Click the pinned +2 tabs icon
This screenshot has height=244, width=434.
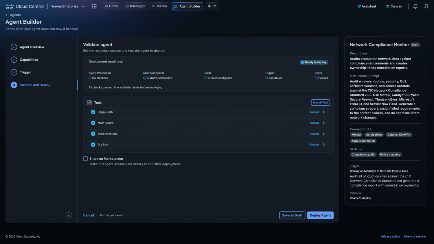coord(212,6)
